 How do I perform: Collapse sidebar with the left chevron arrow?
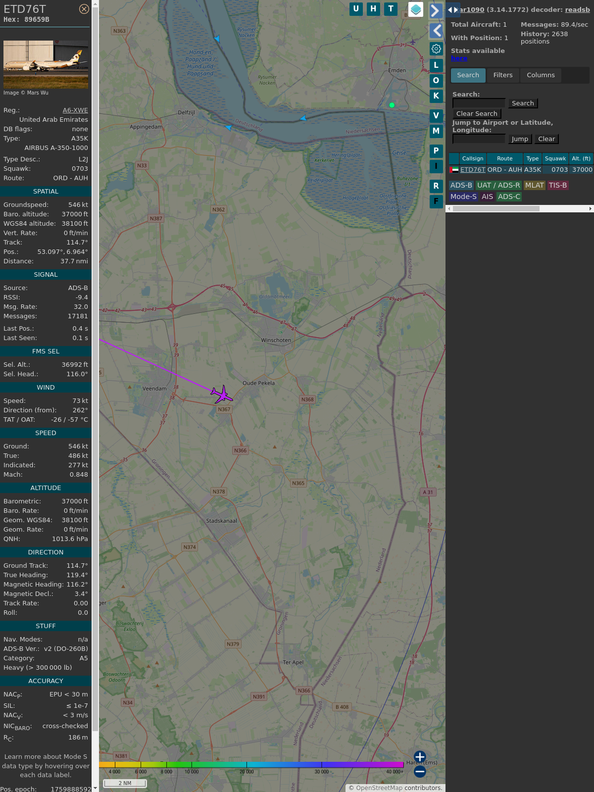tap(436, 31)
